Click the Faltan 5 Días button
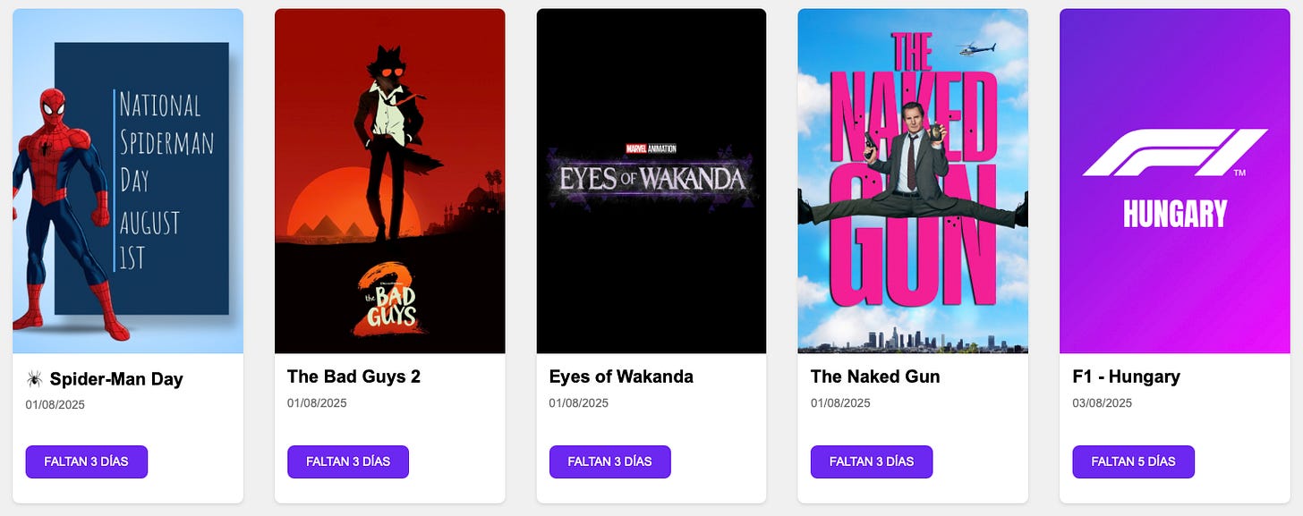 [x=1133, y=461]
